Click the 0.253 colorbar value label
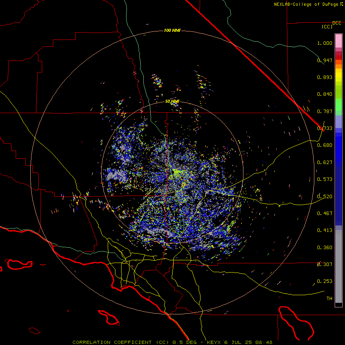The image size is (345, 345). click(x=325, y=281)
